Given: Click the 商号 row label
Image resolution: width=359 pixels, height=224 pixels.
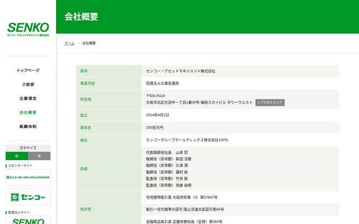Looking at the screenshot, I should tap(84, 71).
